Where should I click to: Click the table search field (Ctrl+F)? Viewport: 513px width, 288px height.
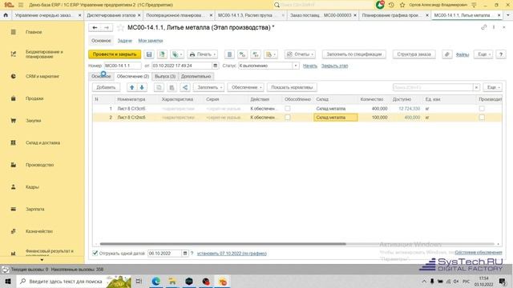433,87
